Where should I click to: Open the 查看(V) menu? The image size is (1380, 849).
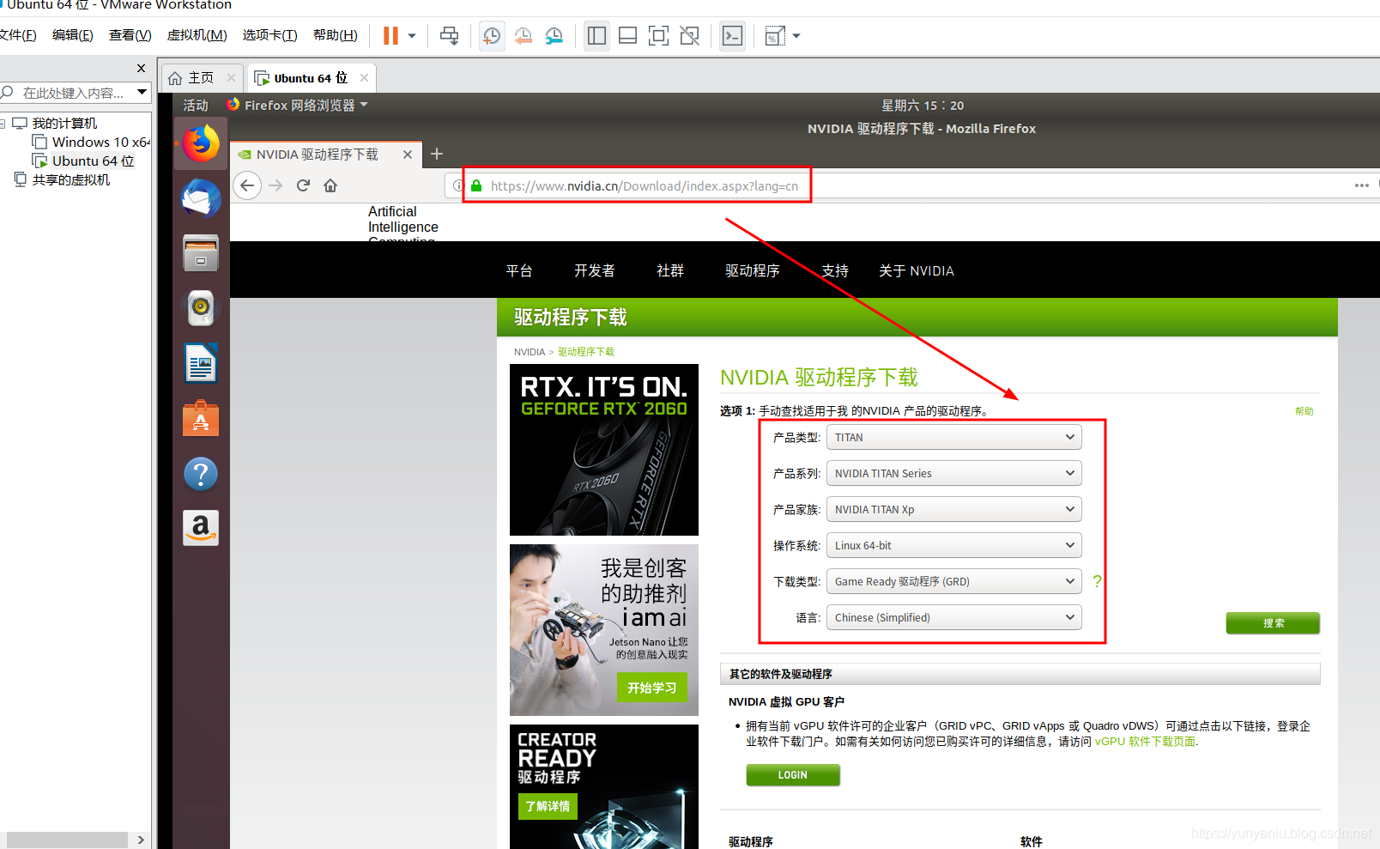point(130,35)
